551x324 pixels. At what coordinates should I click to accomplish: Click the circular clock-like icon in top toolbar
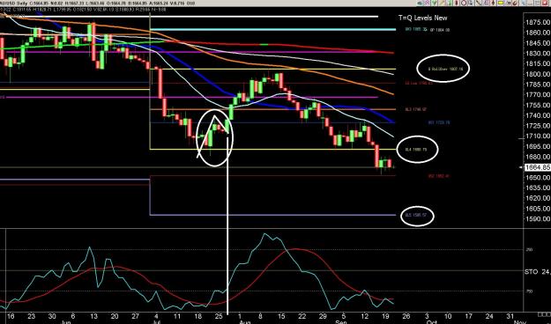click(x=464, y=3)
